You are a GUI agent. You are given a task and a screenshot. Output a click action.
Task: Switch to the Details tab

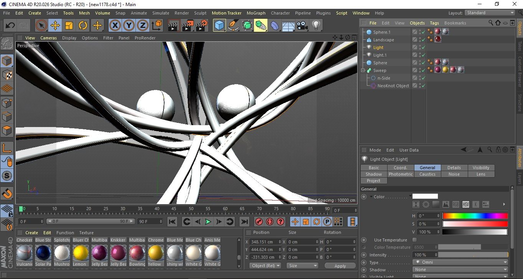(454, 168)
